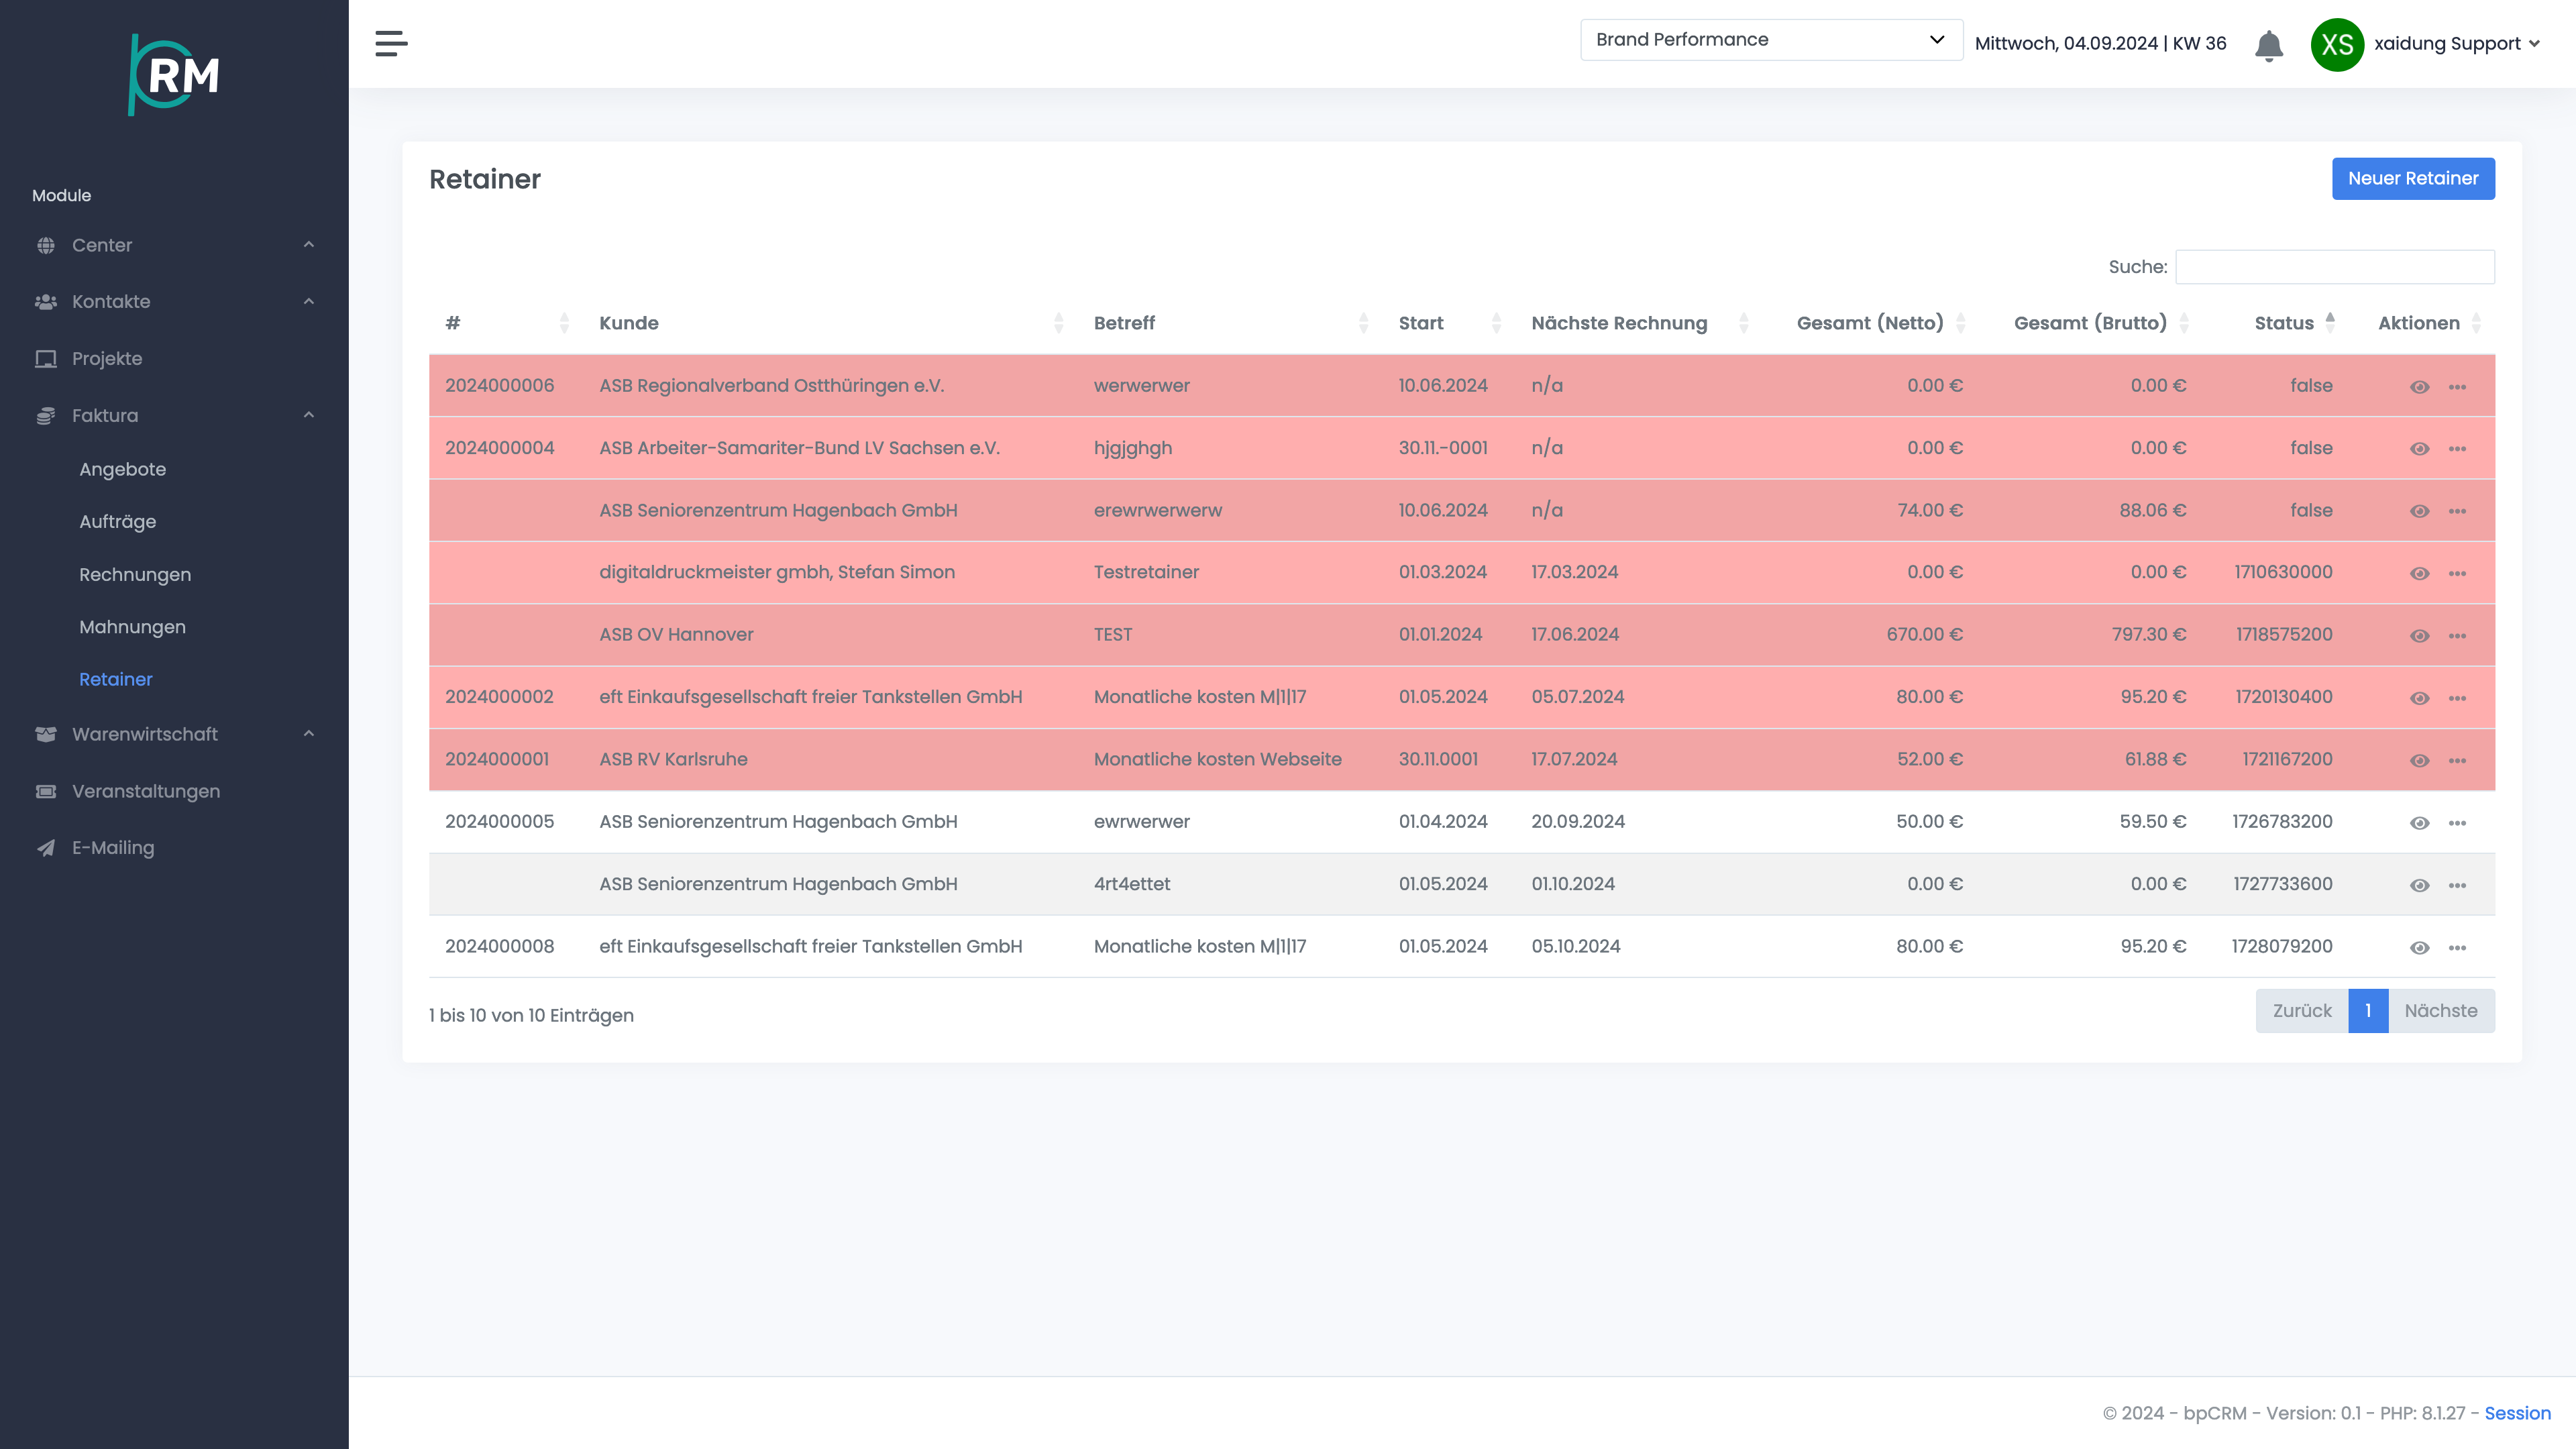Open actions menu for retainer 2024000002
This screenshot has height=1449, width=2576.
2457,698
